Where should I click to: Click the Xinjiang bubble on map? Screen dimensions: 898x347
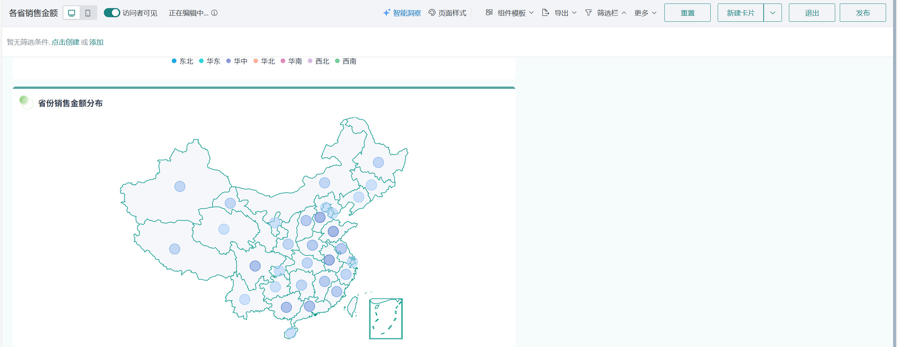(180, 186)
